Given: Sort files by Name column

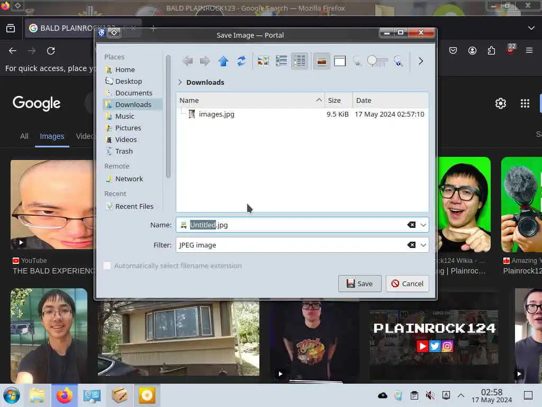Looking at the screenshot, I should pyautogui.click(x=250, y=100).
